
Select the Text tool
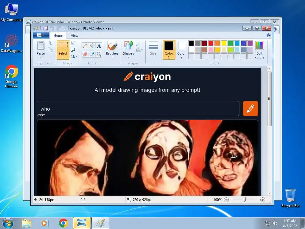pos(99,46)
